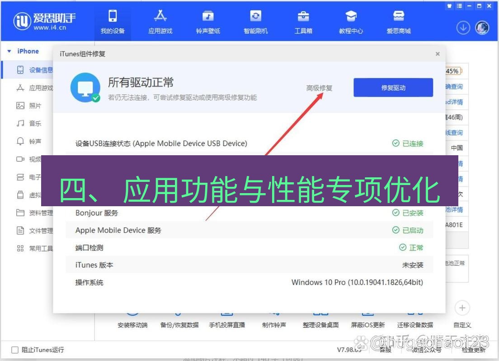
Task: Open 爱思商城 tab
Action: coord(399,22)
